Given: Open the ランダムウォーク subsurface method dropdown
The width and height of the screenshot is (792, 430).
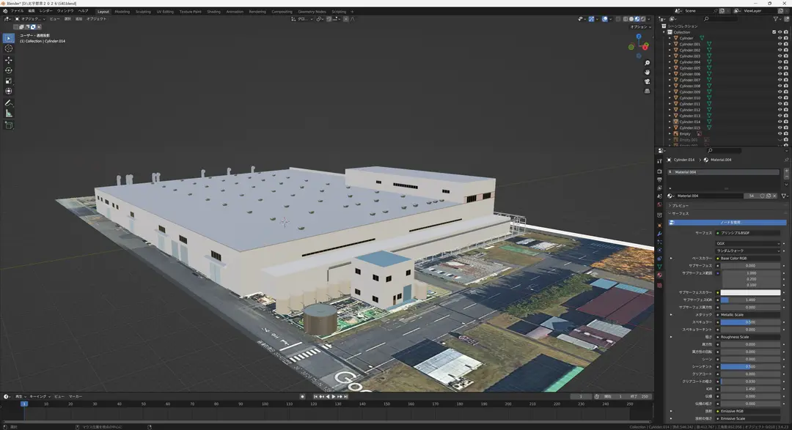Looking at the screenshot, I should click(747, 251).
